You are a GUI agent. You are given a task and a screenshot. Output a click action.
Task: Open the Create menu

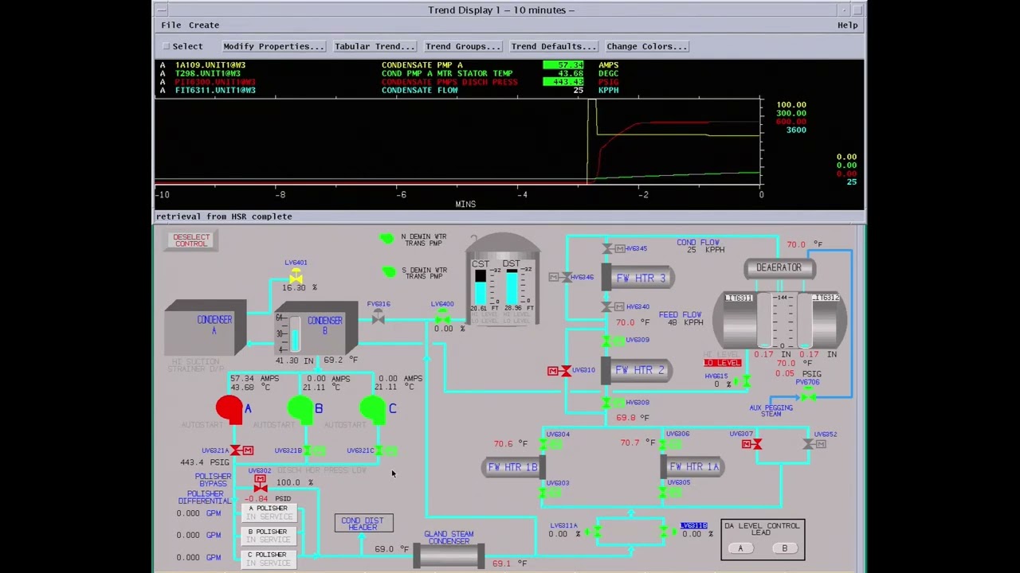204,25
